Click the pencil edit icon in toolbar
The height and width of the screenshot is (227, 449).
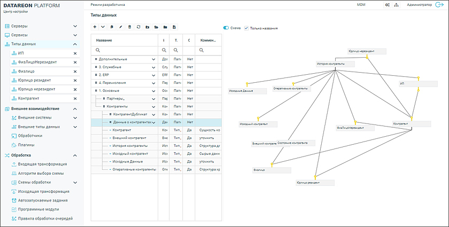(121, 27)
